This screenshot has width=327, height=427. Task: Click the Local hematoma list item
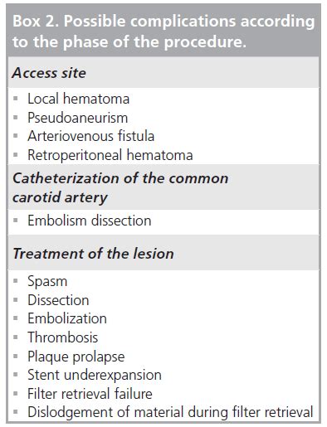click(x=78, y=99)
